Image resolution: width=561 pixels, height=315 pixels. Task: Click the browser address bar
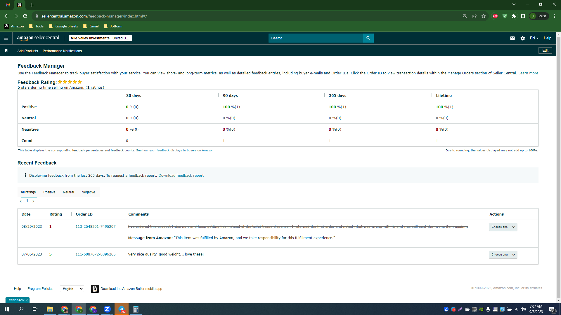pos(245,16)
